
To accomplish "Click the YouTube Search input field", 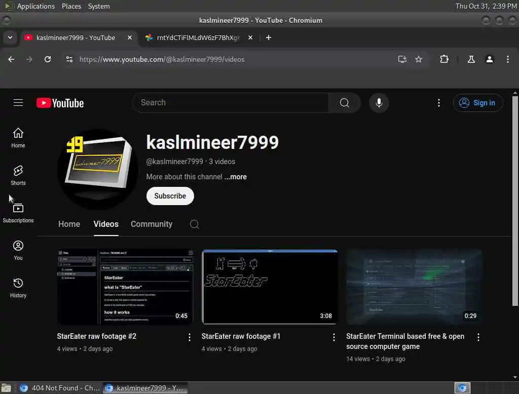I will tap(231, 103).
